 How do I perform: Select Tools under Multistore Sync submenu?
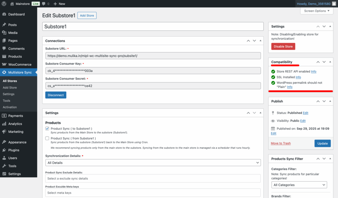tap(6, 101)
